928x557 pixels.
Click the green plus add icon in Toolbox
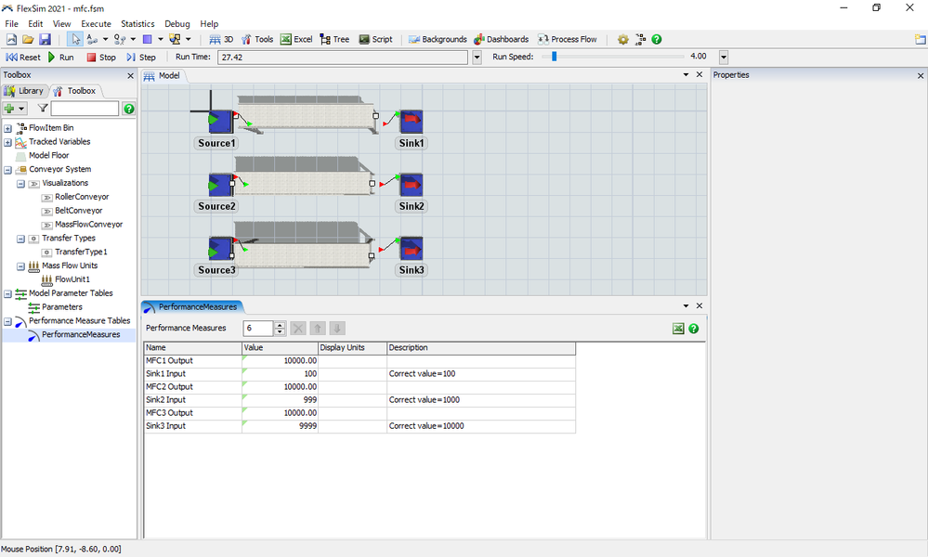(x=9, y=109)
